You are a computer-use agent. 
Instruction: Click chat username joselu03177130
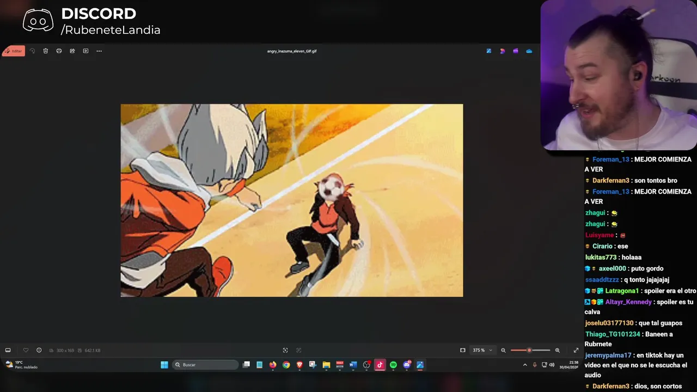point(609,323)
